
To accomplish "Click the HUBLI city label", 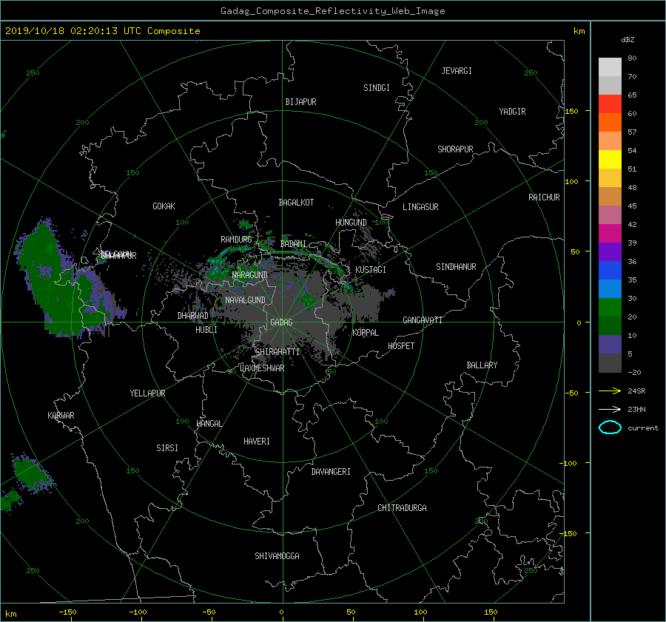I will click(x=206, y=330).
